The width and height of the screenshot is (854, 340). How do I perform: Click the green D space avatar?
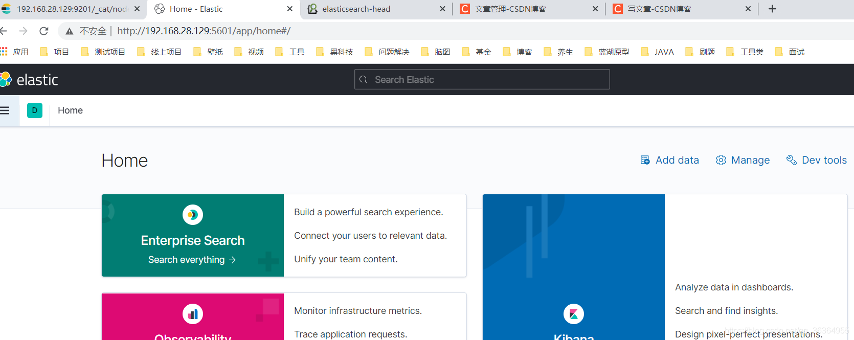pos(35,110)
